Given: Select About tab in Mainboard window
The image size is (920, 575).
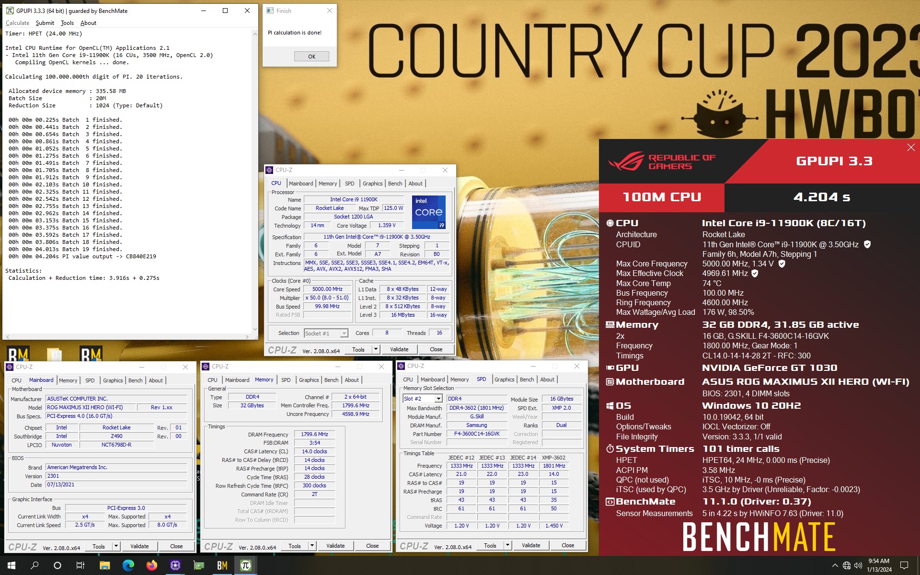Looking at the screenshot, I should (156, 380).
